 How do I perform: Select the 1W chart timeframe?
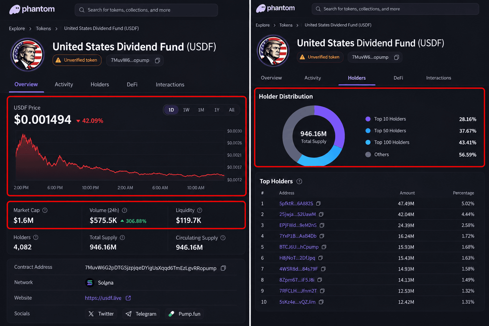pos(186,110)
